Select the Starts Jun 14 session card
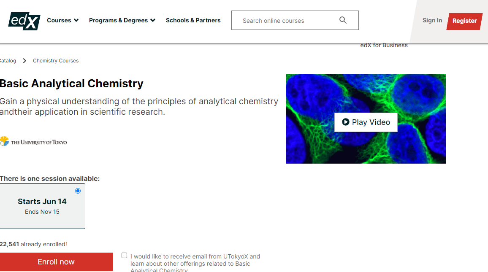This screenshot has height=272, width=488. pyautogui.click(x=42, y=206)
